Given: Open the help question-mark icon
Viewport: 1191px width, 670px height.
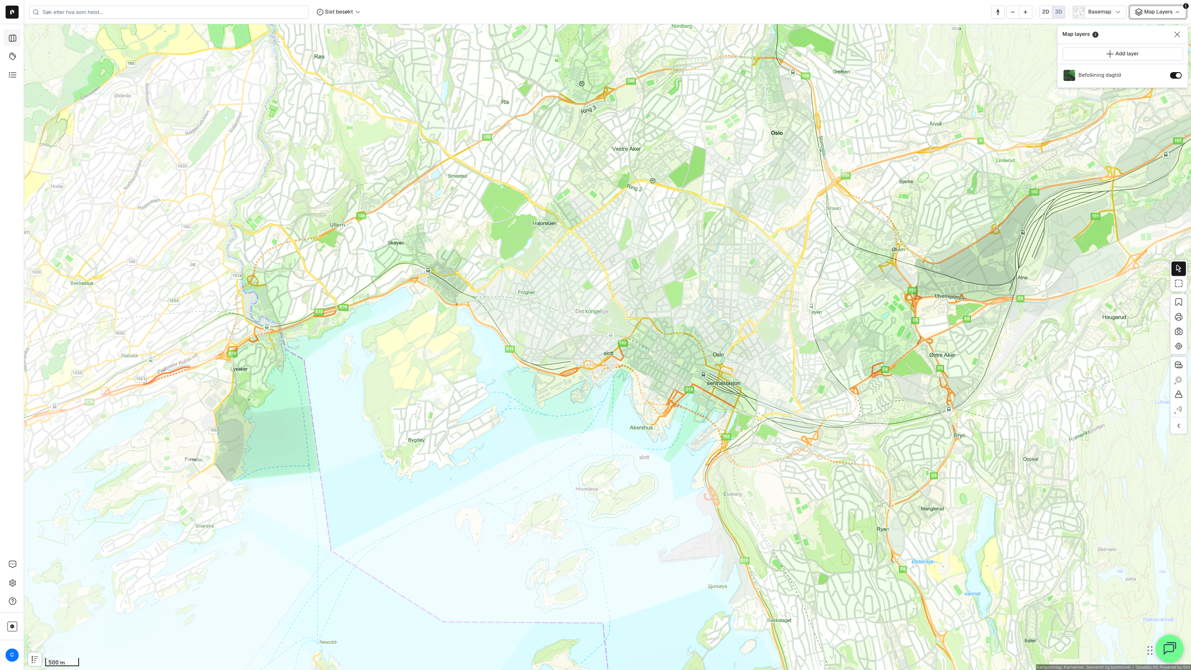Looking at the screenshot, I should point(13,601).
